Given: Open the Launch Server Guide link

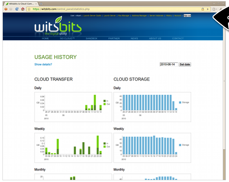Looking at the screenshot, I should pyautogui.click(x=92, y=15).
